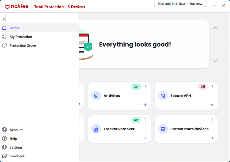This screenshot has width=230, height=162.
Task: Select the Home menu label
Action: (x=14, y=28)
